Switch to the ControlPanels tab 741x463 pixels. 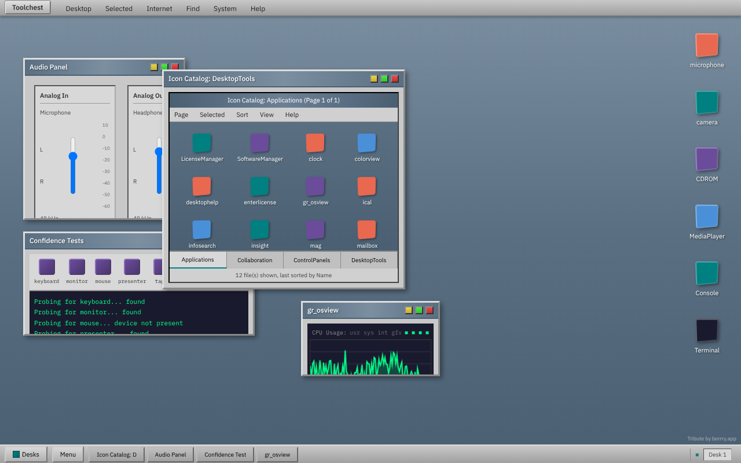pos(311,259)
